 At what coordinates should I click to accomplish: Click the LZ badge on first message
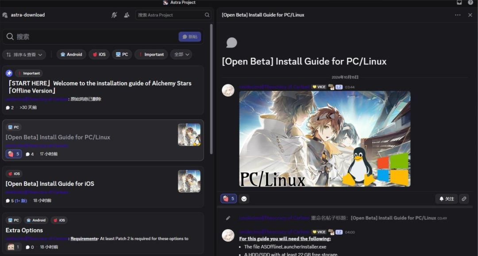point(339,87)
